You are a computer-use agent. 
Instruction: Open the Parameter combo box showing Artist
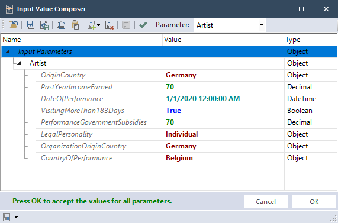(230, 25)
